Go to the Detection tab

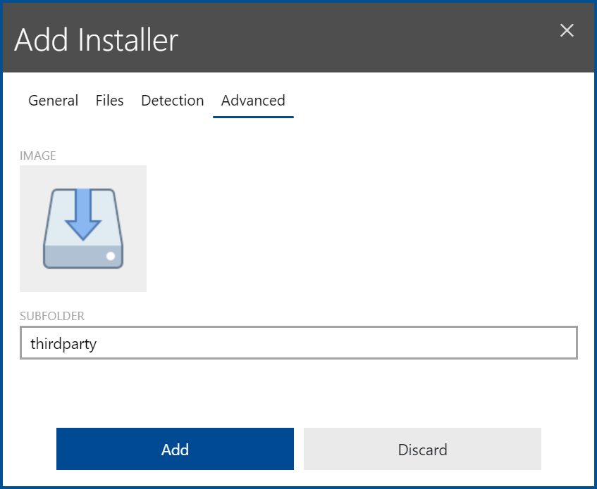[x=173, y=101]
